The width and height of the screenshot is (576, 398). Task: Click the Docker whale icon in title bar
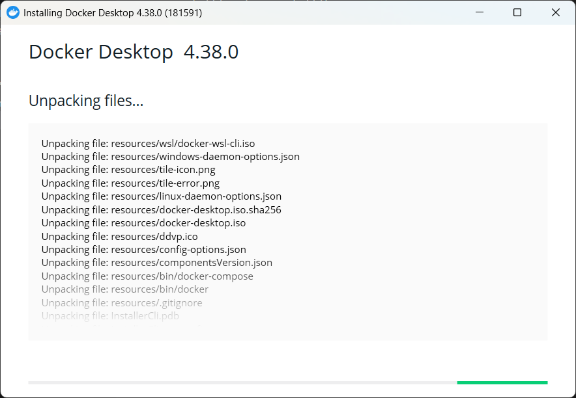(x=13, y=12)
